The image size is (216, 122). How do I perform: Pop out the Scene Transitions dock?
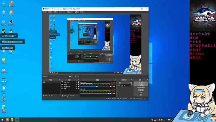tap(131, 80)
